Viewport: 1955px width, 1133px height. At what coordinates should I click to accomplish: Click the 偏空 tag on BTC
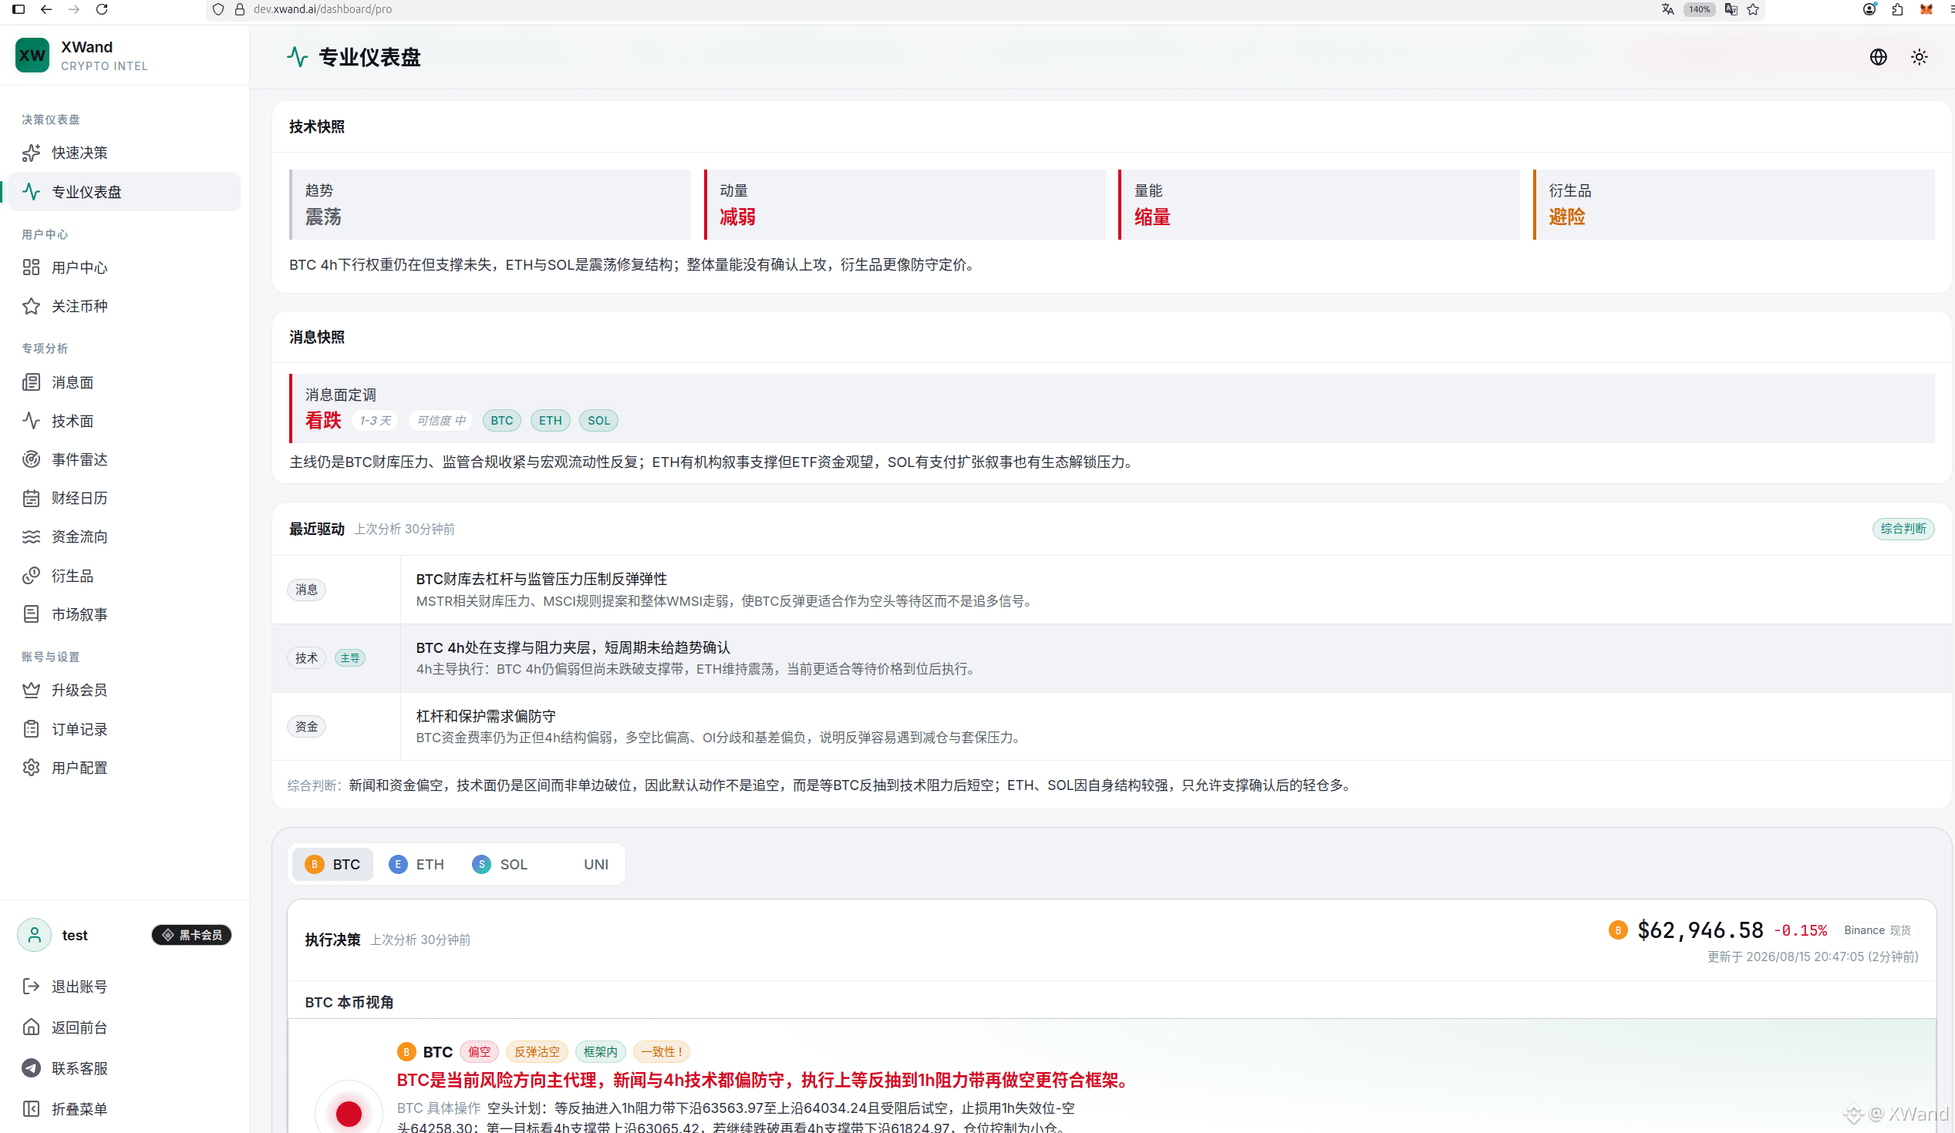coord(479,1051)
